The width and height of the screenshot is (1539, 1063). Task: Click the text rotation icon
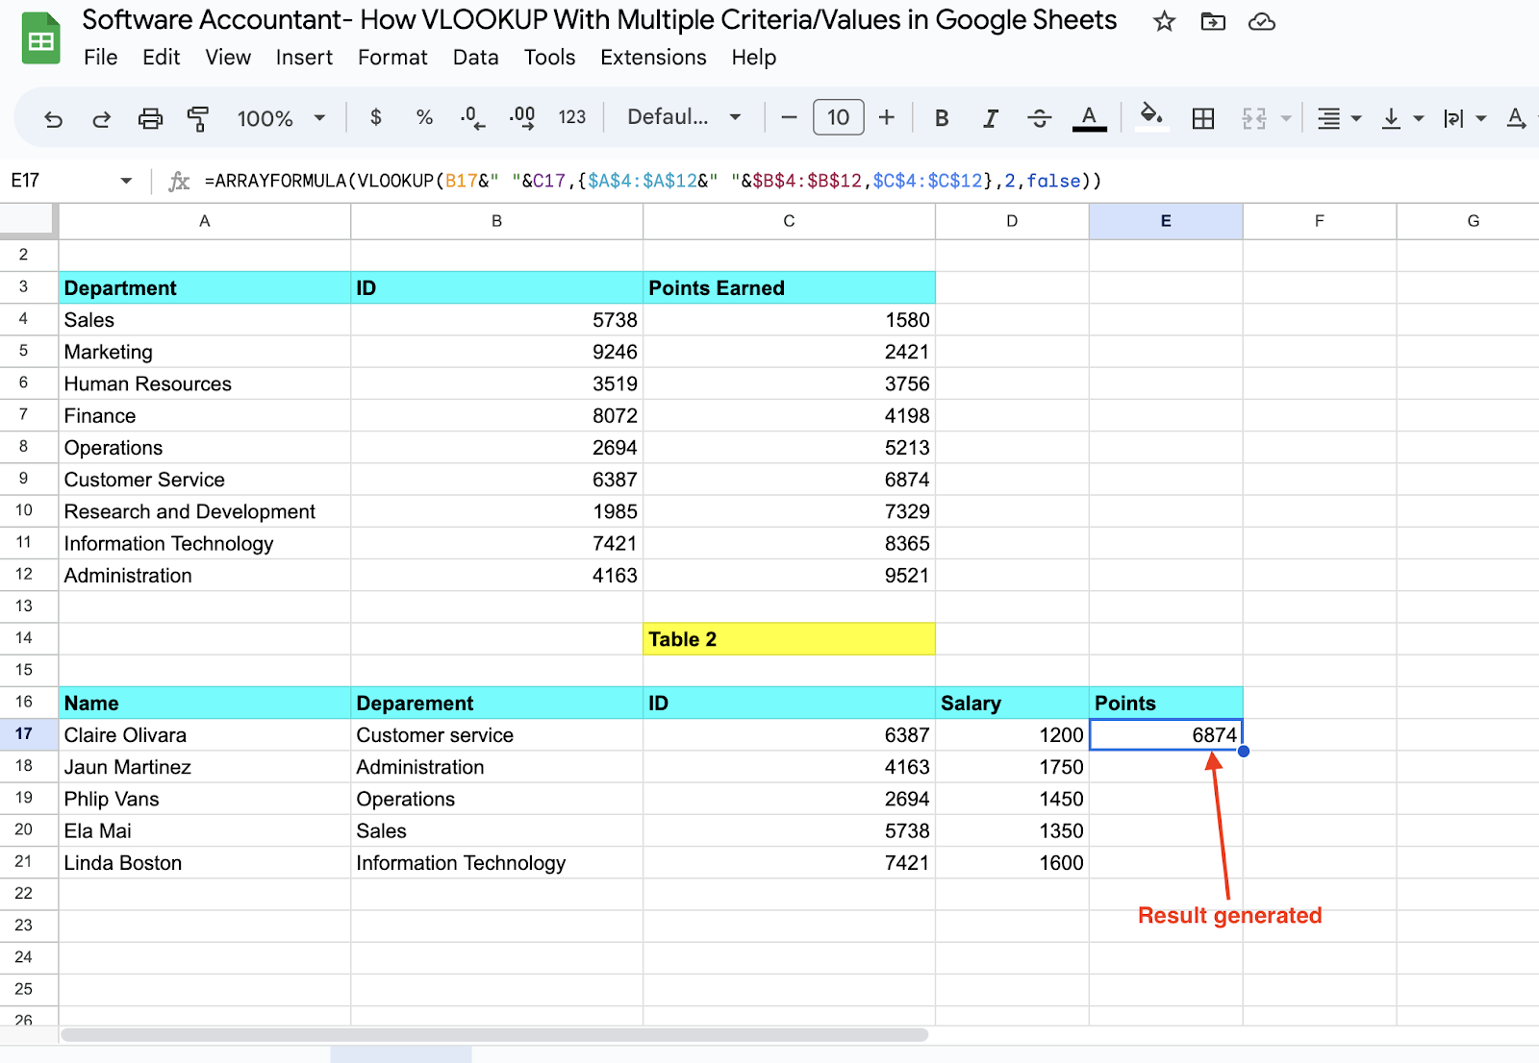[x=1516, y=118]
